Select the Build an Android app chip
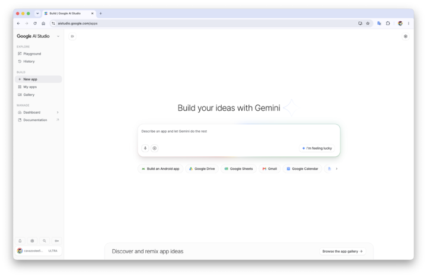 pos(160,169)
